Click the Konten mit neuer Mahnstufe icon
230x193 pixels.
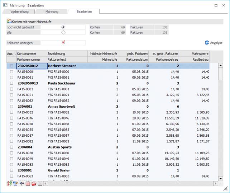tap(9, 22)
